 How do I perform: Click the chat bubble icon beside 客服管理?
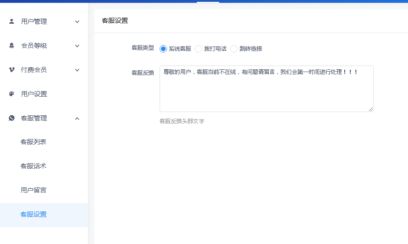coord(12,118)
